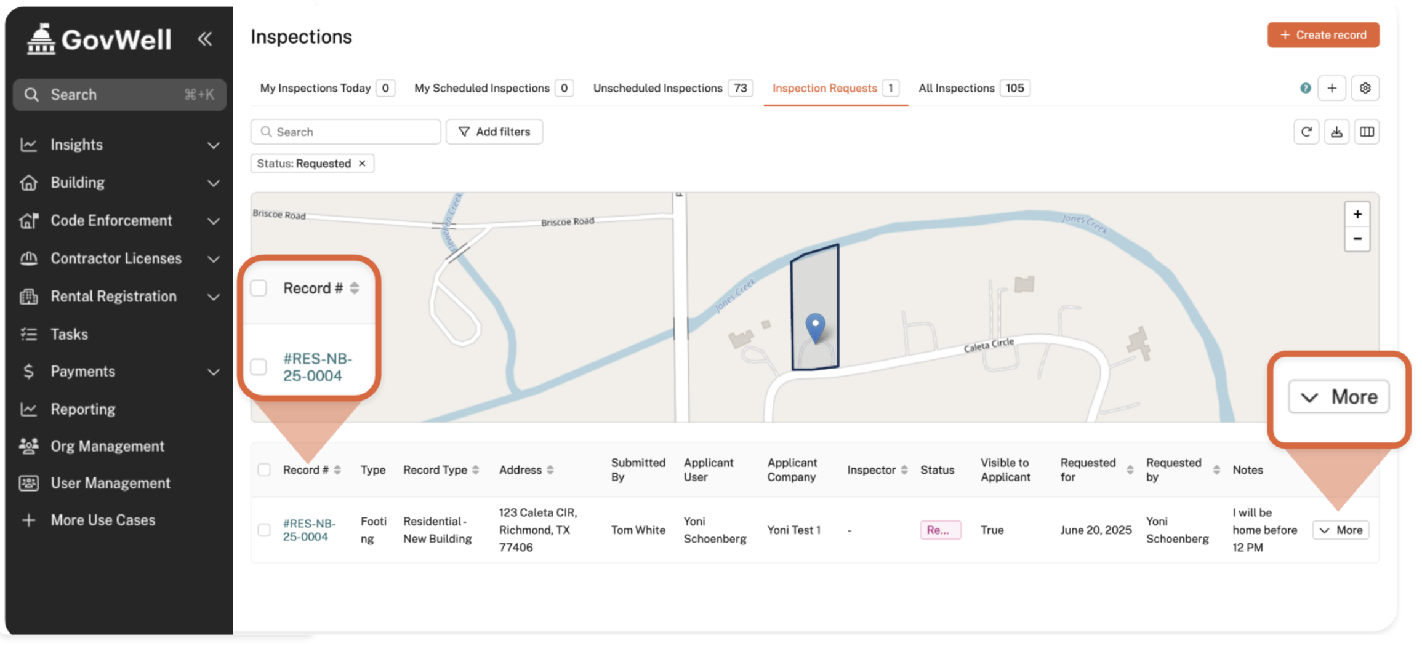Click the plus icon to add a tab
Viewport: 1422px width, 646px height.
[1332, 88]
